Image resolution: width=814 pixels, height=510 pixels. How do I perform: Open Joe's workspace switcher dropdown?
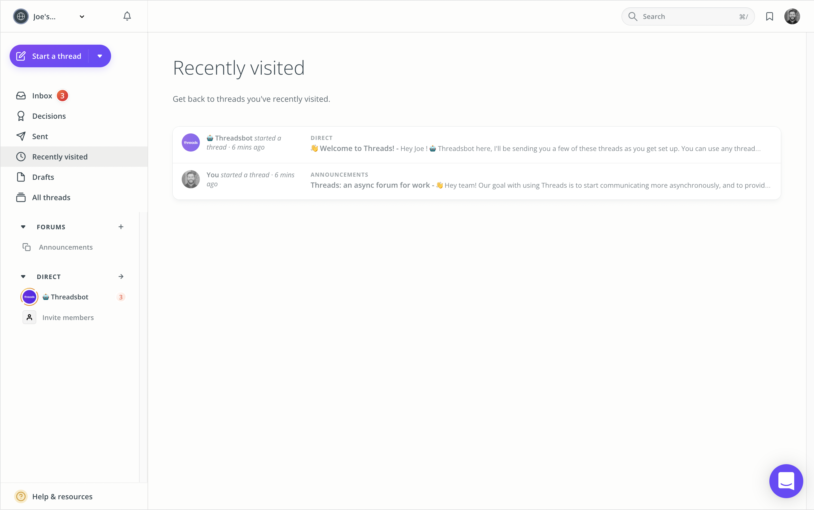pyautogui.click(x=82, y=16)
